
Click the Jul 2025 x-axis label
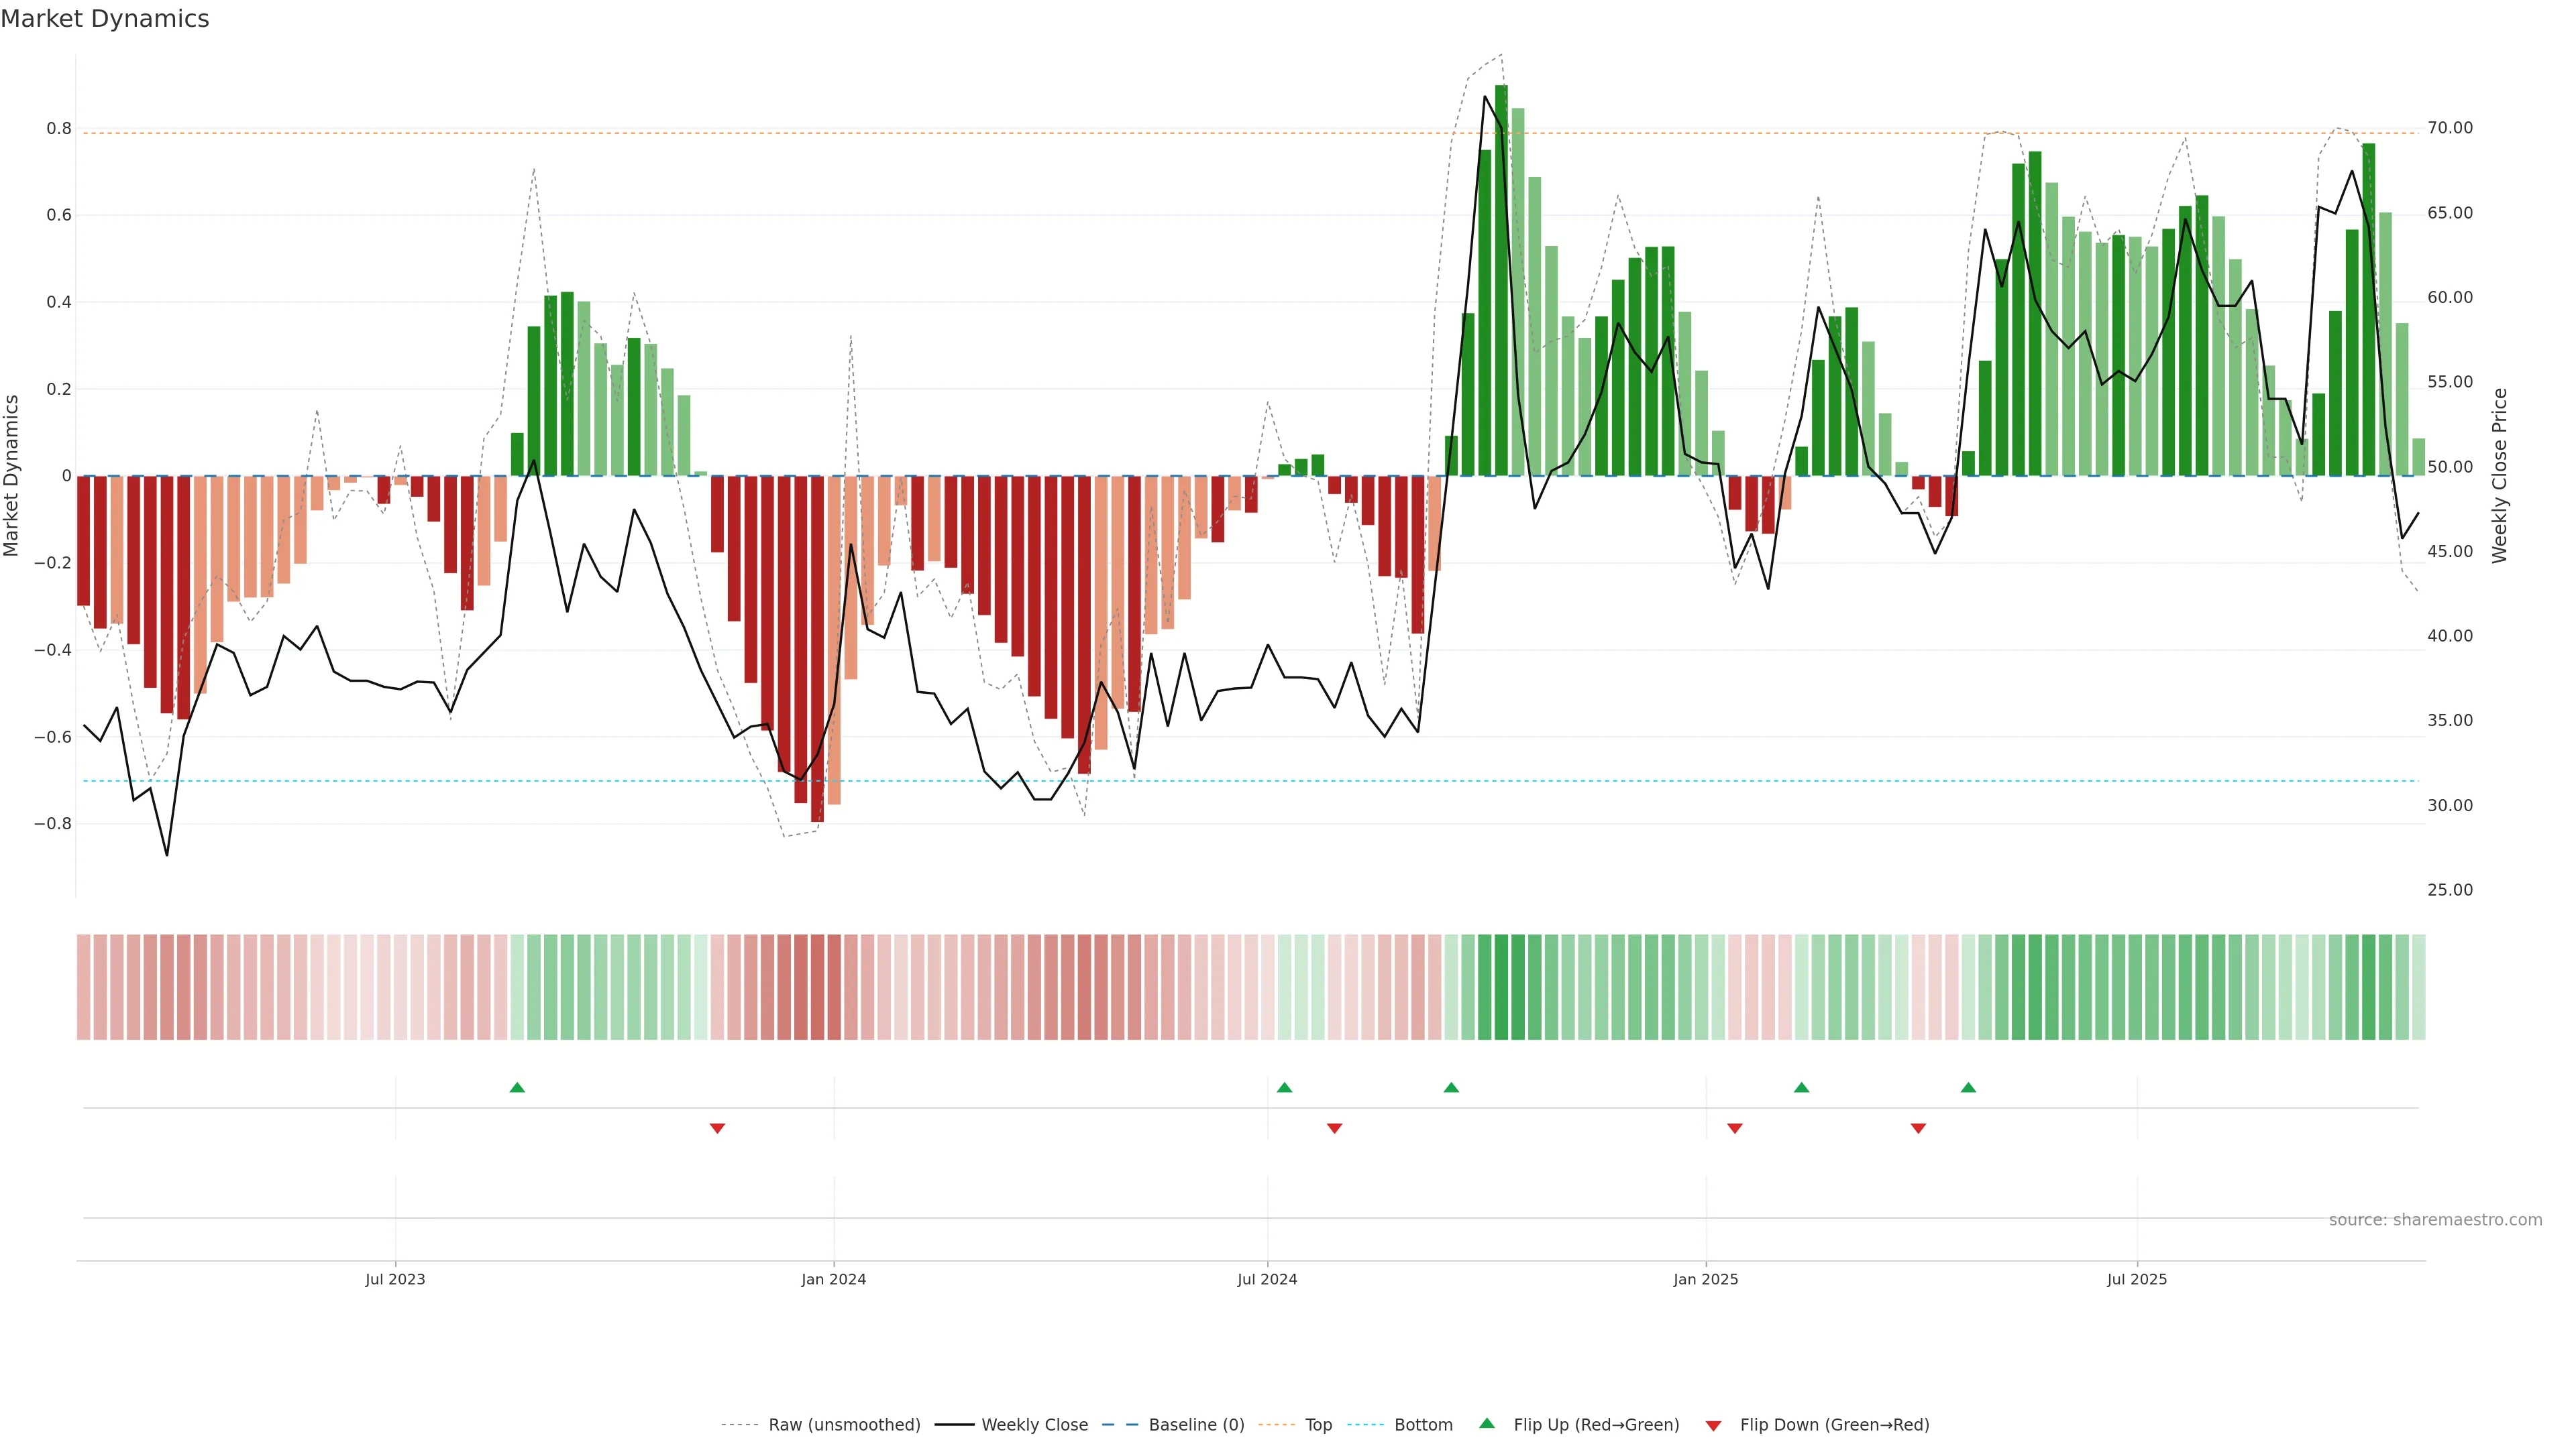pyautogui.click(x=2137, y=1279)
